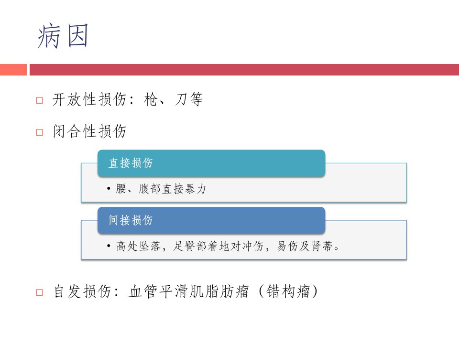The height and width of the screenshot is (344, 459).
Task: Click the small orange rectangle left of red bar
Action: (x=13, y=70)
